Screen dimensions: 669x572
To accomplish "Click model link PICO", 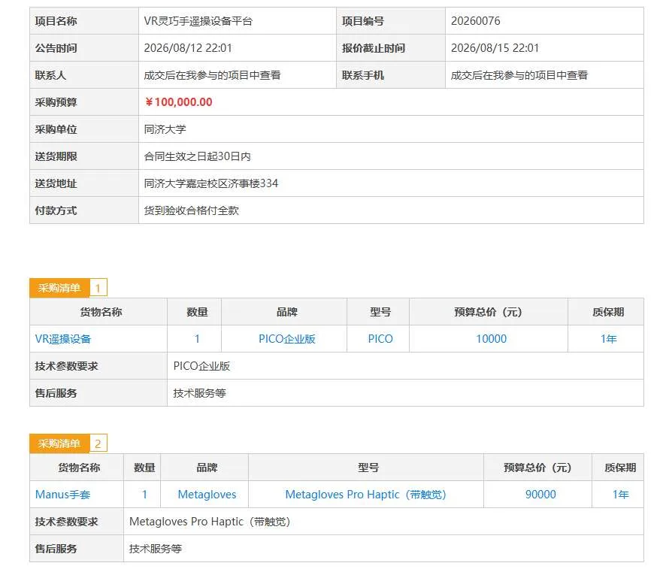I will [x=380, y=339].
